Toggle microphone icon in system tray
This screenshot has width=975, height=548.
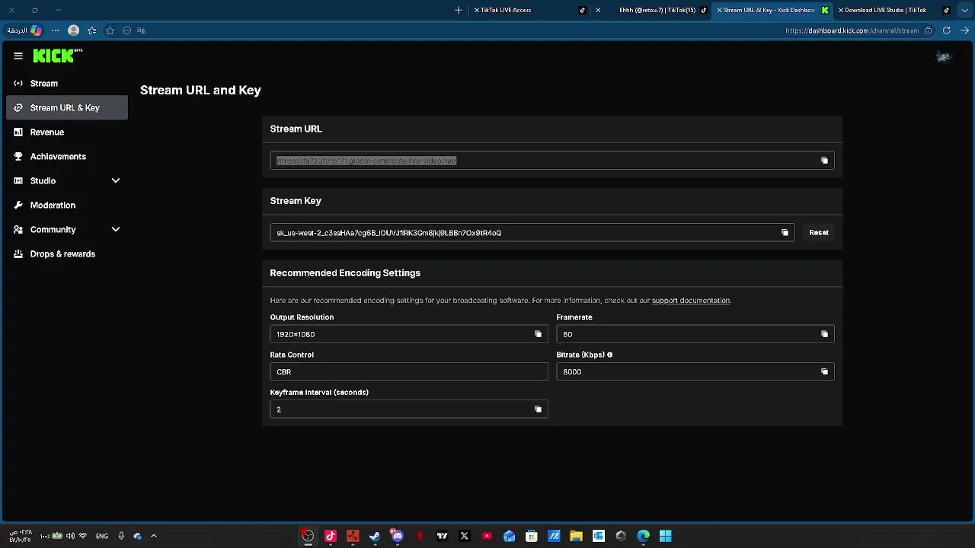[x=120, y=536]
